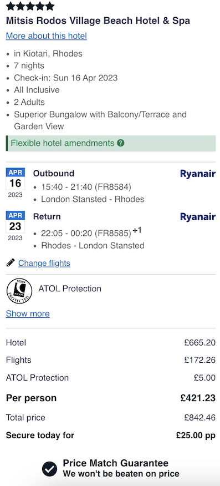Click the Price Match Guarantee checkmark icon
This screenshot has width=220, height=486.
[x=50, y=469]
